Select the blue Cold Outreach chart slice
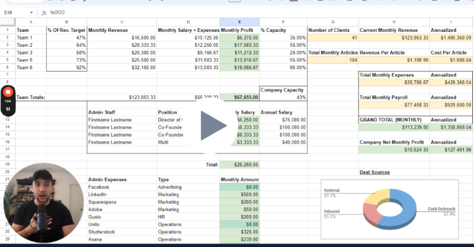Viewport: 474px width, 247px height. (x=406, y=208)
